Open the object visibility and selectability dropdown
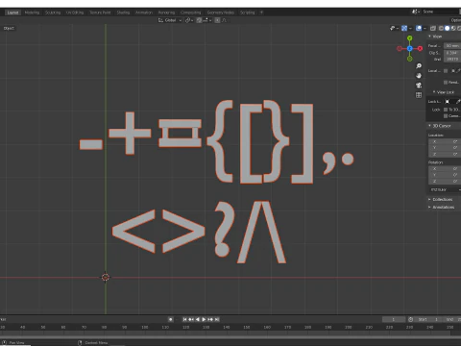The height and width of the screenshot is (346, 461). click(394, 28)
